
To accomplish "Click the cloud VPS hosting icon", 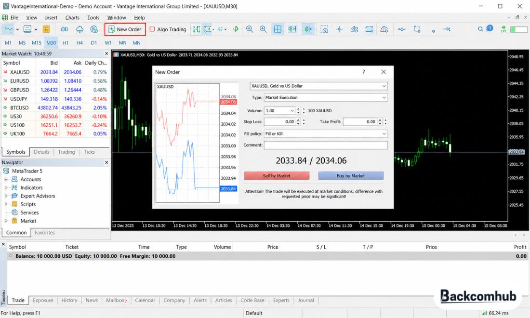I will [x=80, y=29].
